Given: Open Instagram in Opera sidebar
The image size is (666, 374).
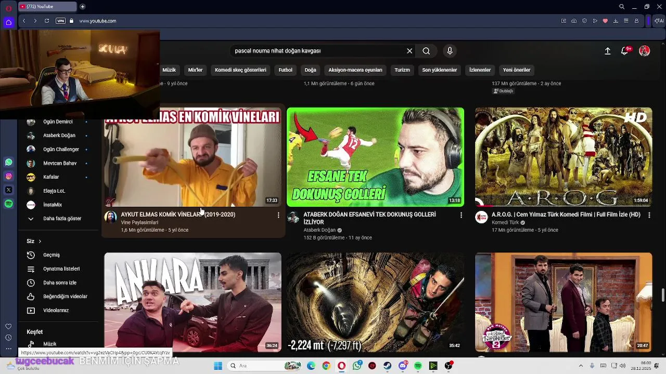Looking at the screenshot, I should (8, 177).
